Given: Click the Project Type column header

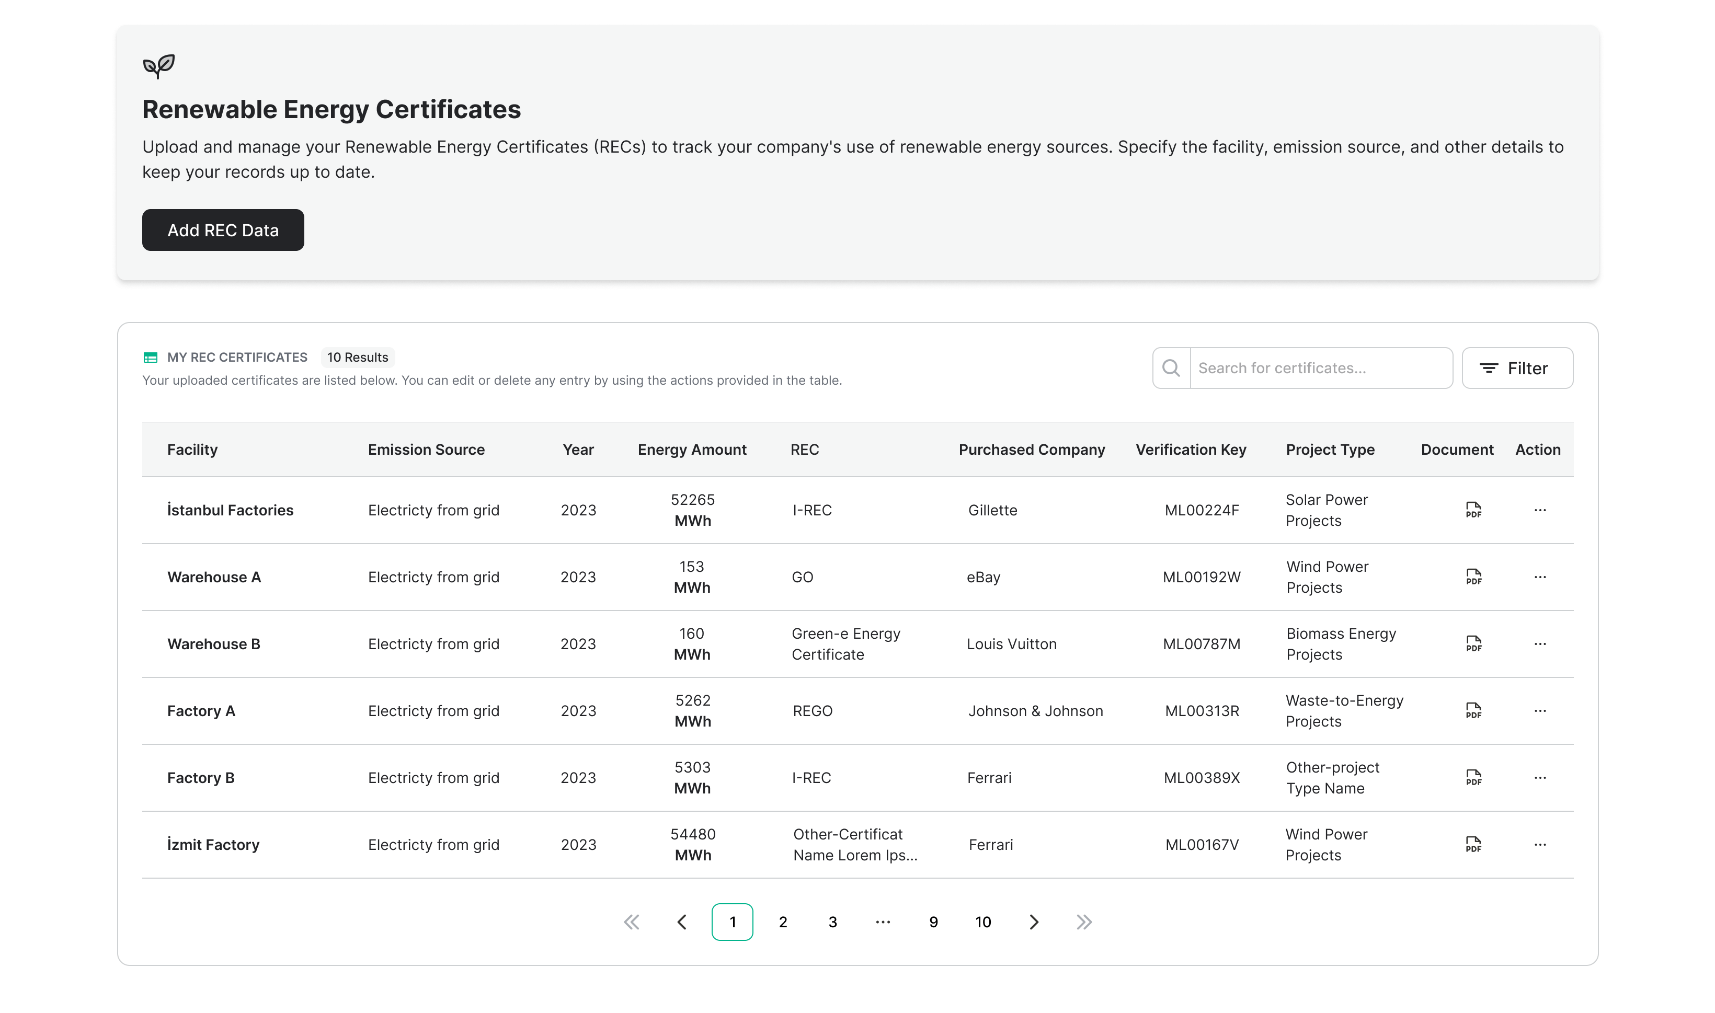Looking at the screenshot, I should coord(1330,449).
